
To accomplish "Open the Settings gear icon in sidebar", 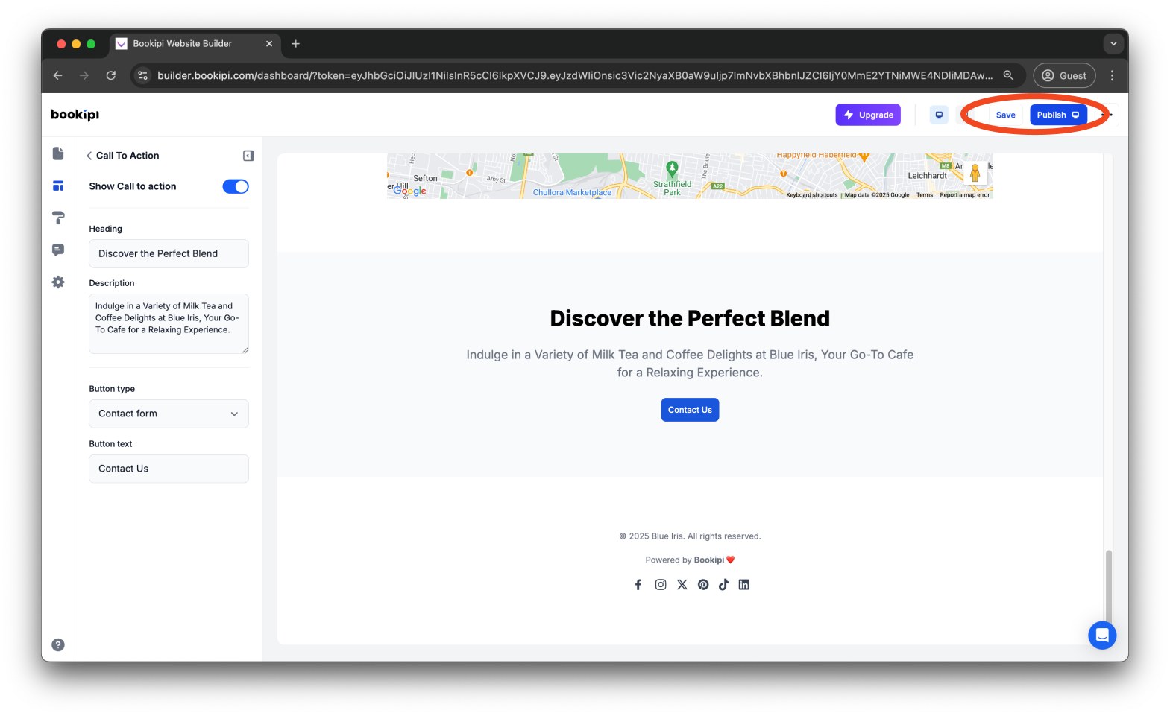I will [x=58, y=282].
